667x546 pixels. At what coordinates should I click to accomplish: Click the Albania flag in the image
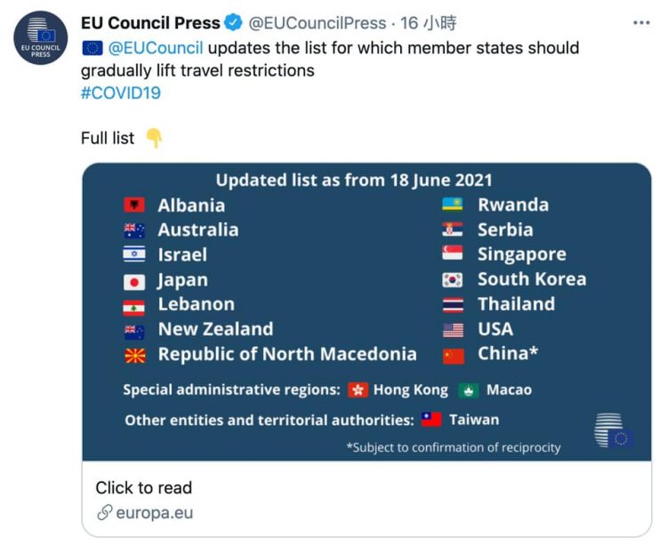(x=134, y=205)
